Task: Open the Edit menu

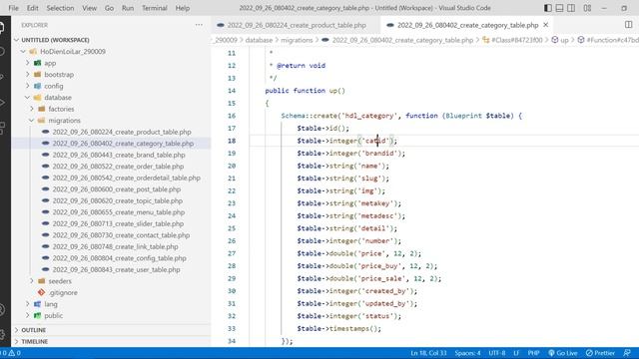Action: coord(32,8)
